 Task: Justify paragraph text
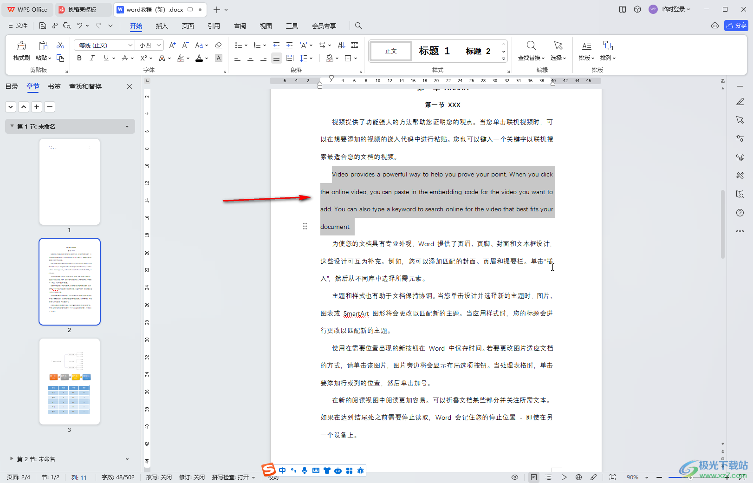276,58
